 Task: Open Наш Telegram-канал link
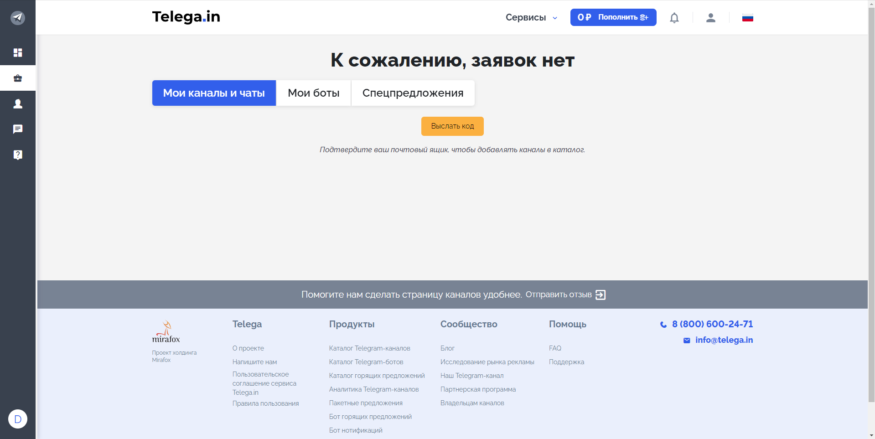472,376
